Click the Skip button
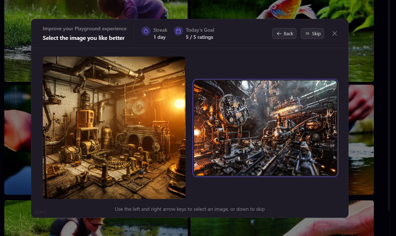 pos(312,33)
